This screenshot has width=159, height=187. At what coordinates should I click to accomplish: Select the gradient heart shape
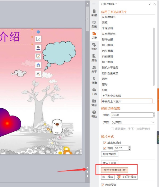click(10, 122)
